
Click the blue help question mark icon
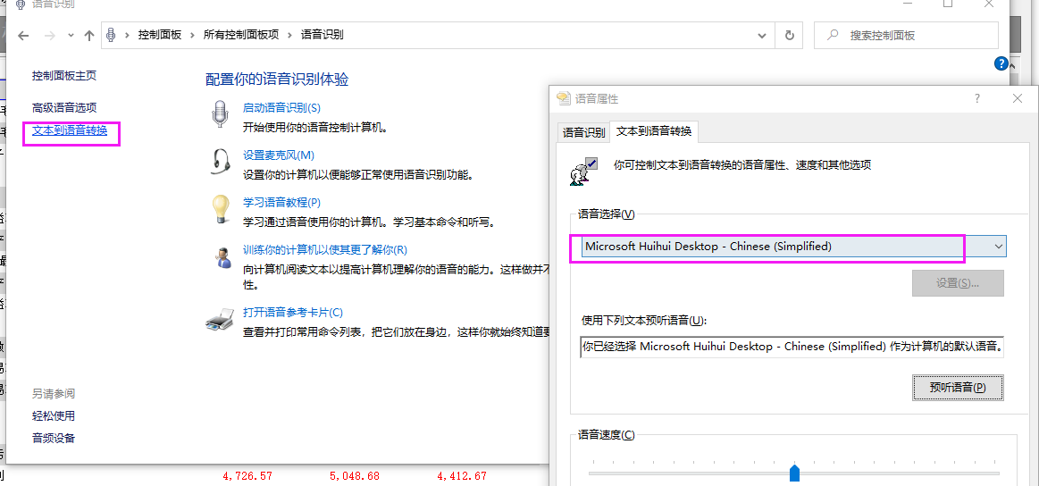tap(1001, 63)
